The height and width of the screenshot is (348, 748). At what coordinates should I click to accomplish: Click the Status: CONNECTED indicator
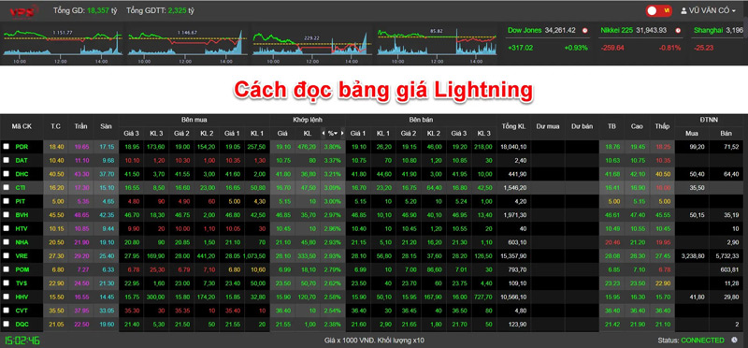[691, 341]
